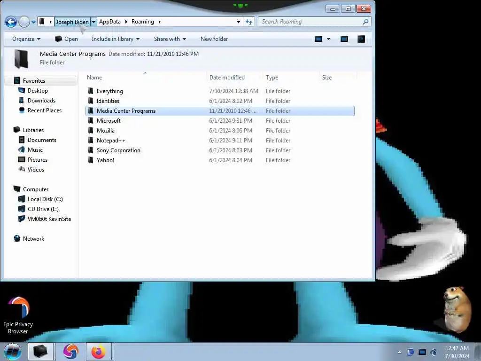This screenshot has width=481, height=361.
Task: Select the Notepad++ folder
Action: click(111, 140)
